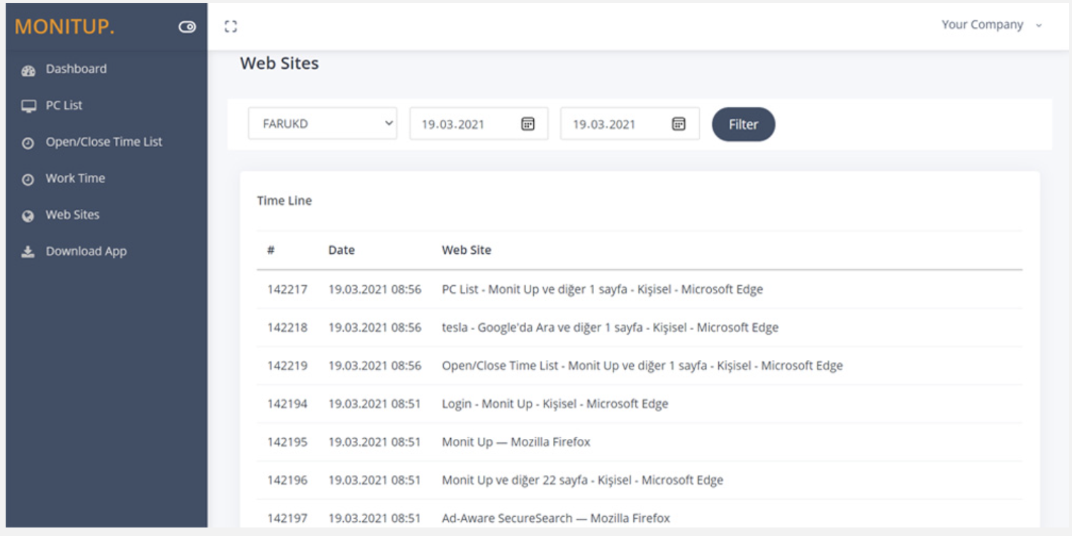The image size is (1072, 536).
Task: Toggle the sidebar collapse switch beside MONITUP
Action: [187, 27]
